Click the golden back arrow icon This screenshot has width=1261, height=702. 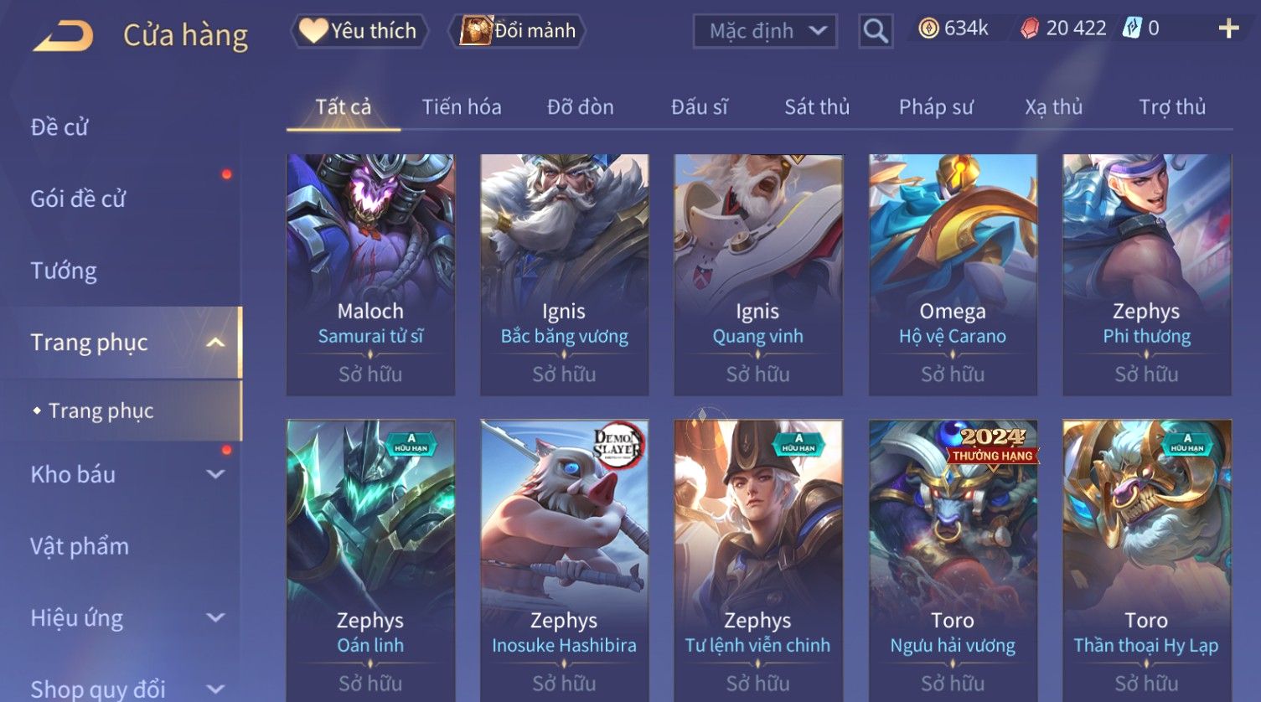pos(64,35)
